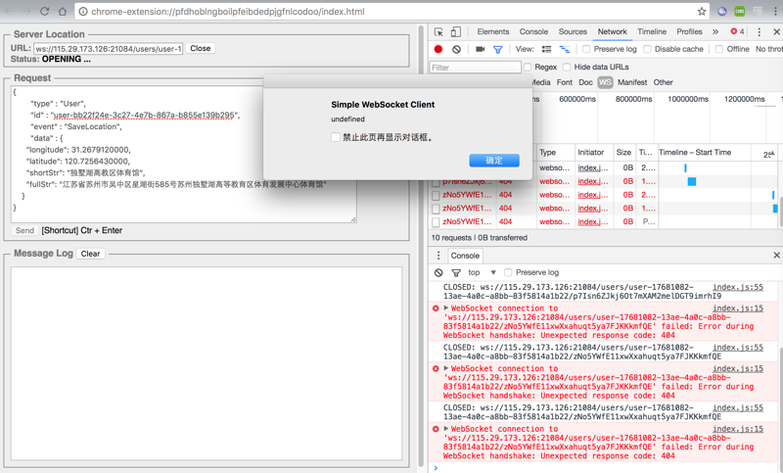View site information icon in the address bar
Image resolution: width=783 pixels, height=473 pixels.
coord(83,11)
